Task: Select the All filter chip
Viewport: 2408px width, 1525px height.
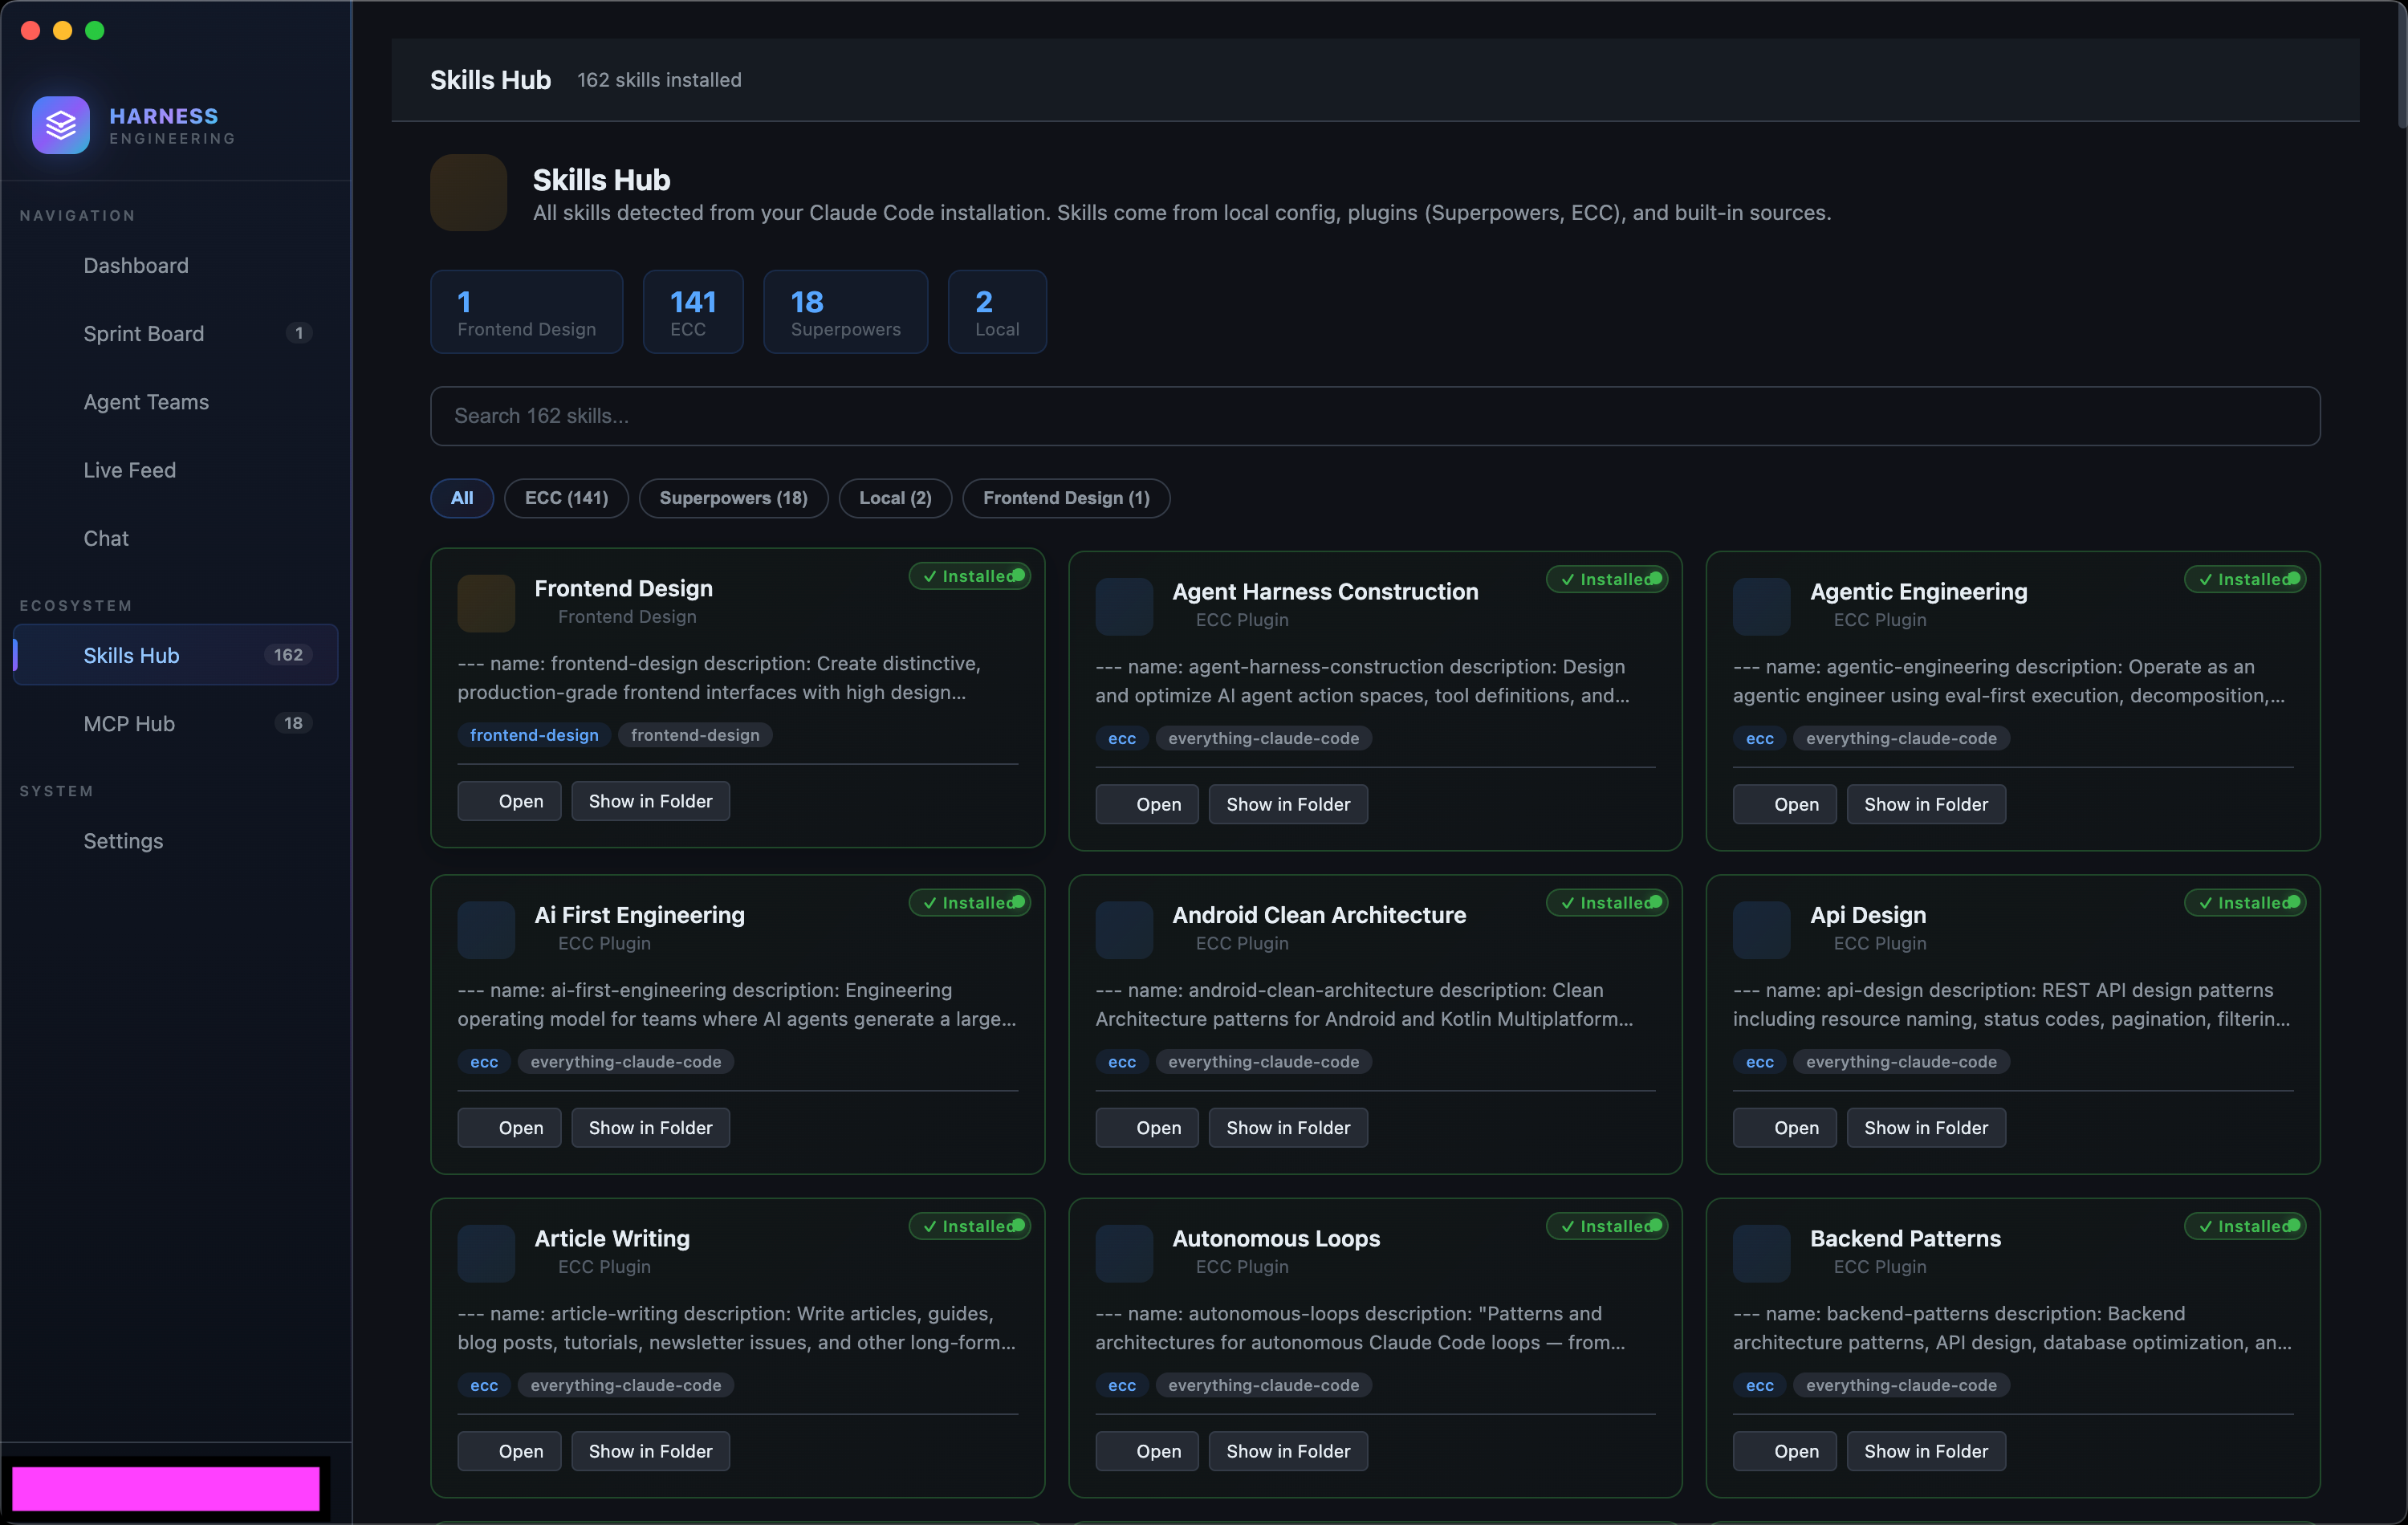Action: [462, 498]
